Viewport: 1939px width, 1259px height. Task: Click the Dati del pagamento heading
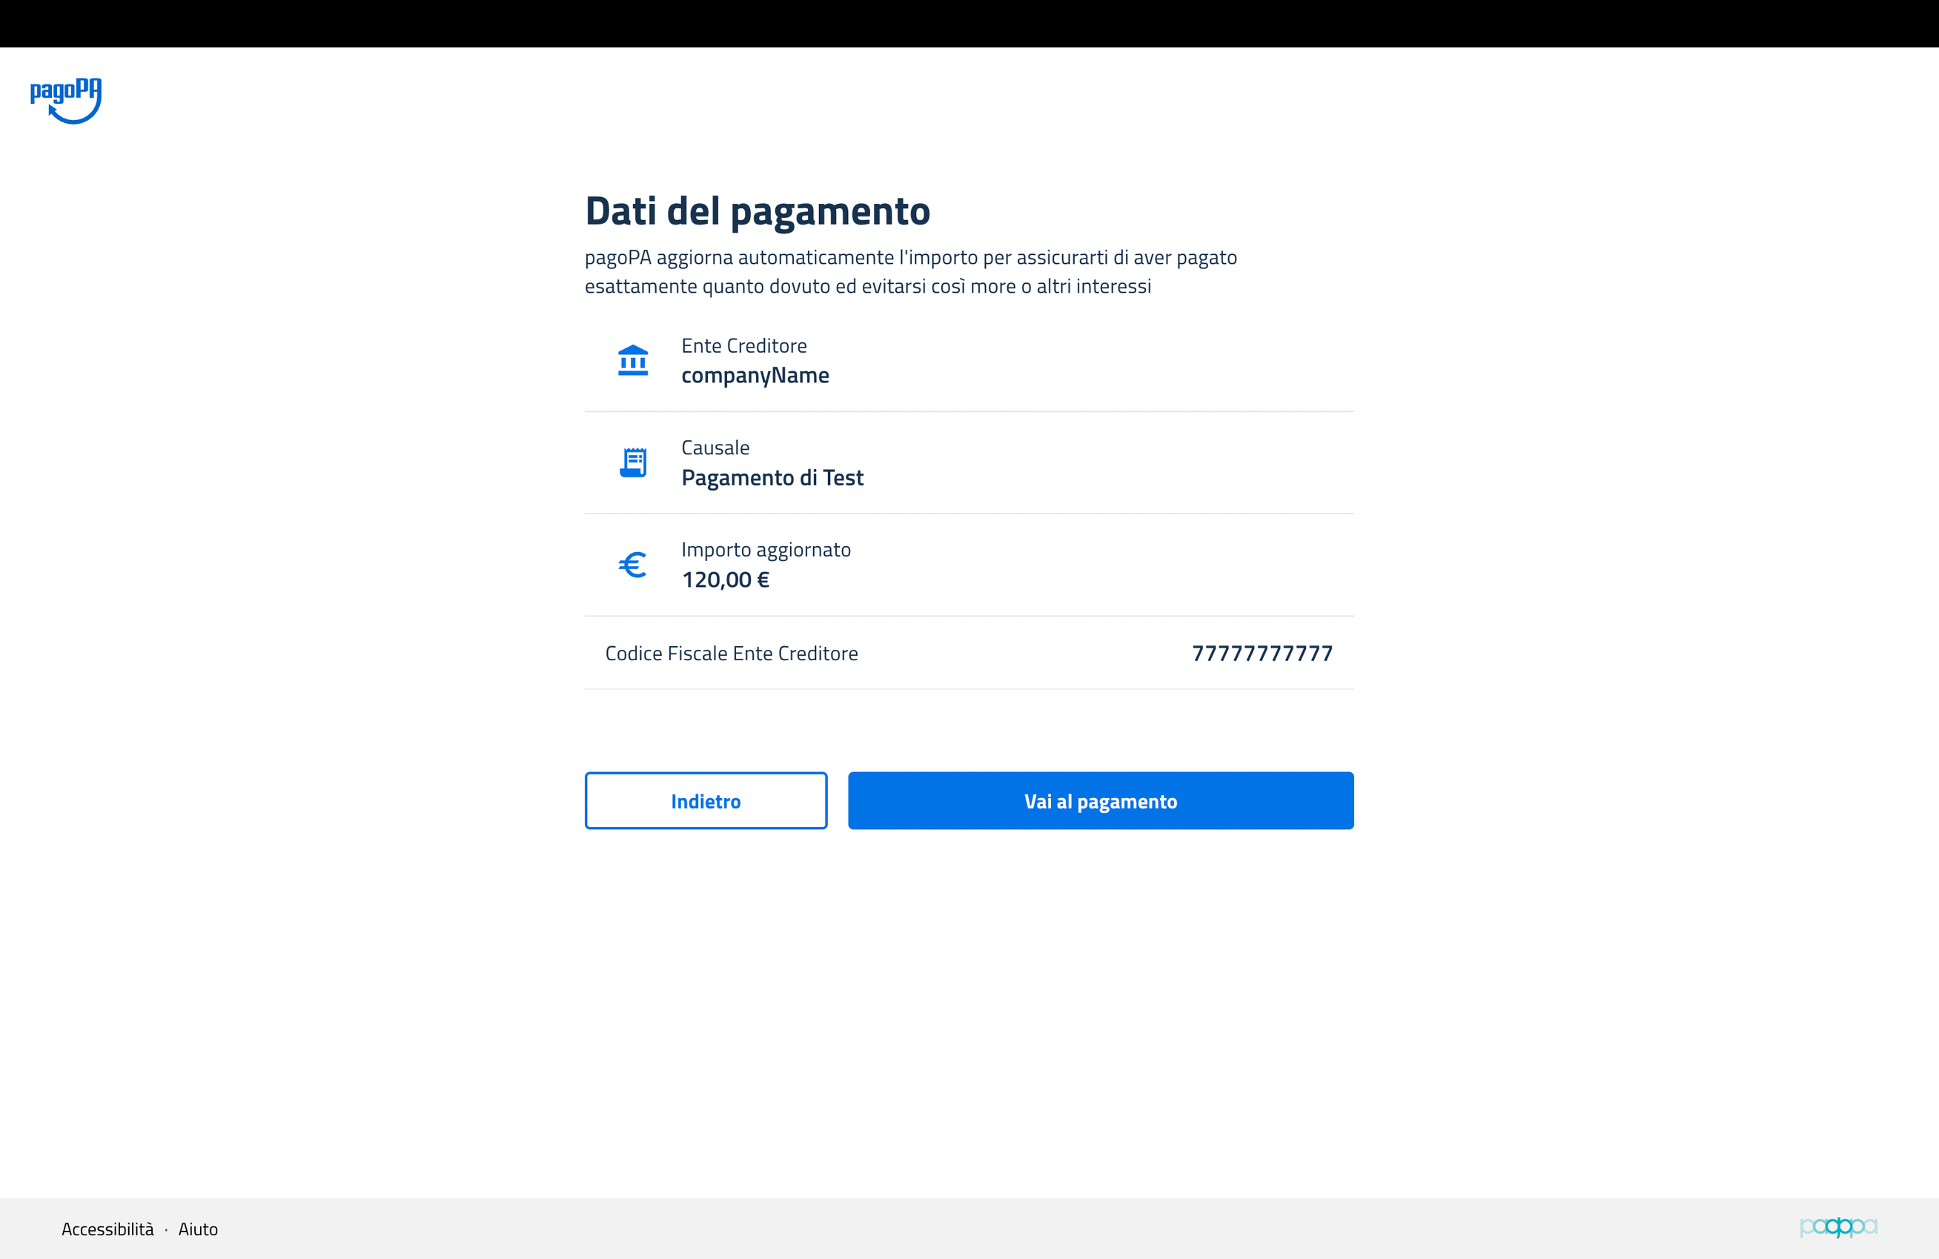(757, 211)
